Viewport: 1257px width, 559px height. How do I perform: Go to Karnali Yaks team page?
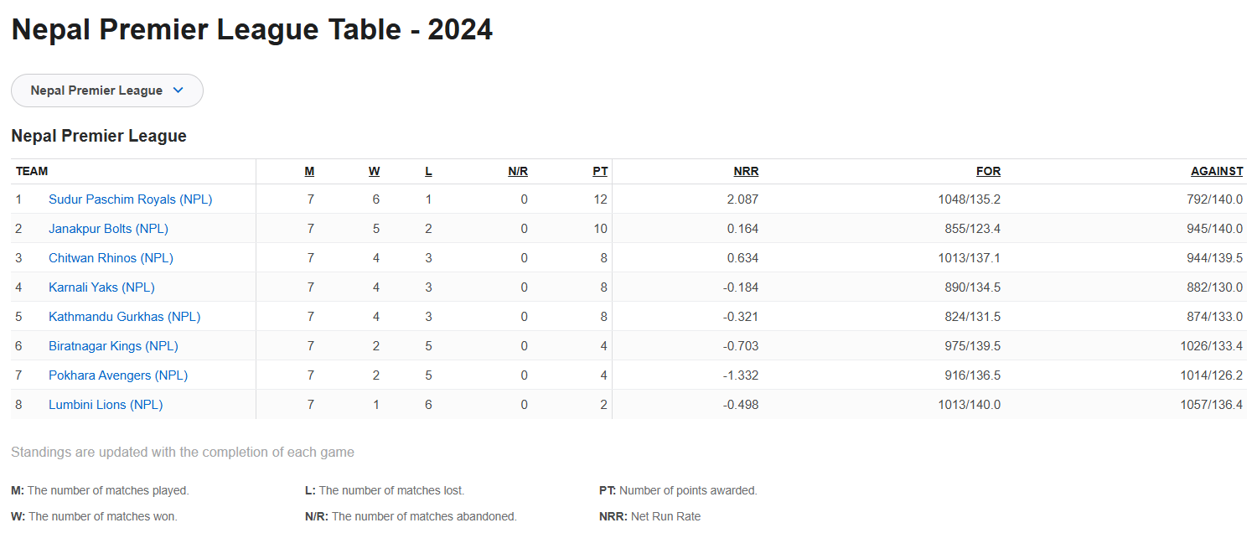(101, 287)
